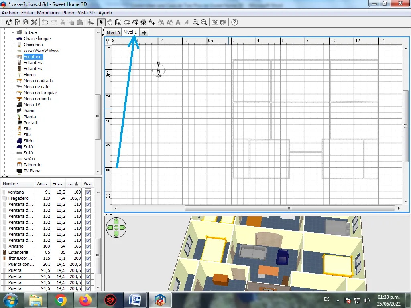Click the Open home toolbar icon
The height and width of the screenshot is (308, 411).
(17, 22)
